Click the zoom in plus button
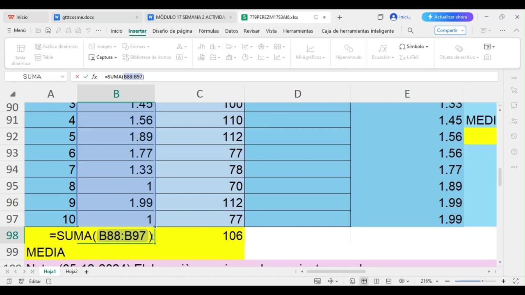 pyautogui.click(x=503, y=281)
